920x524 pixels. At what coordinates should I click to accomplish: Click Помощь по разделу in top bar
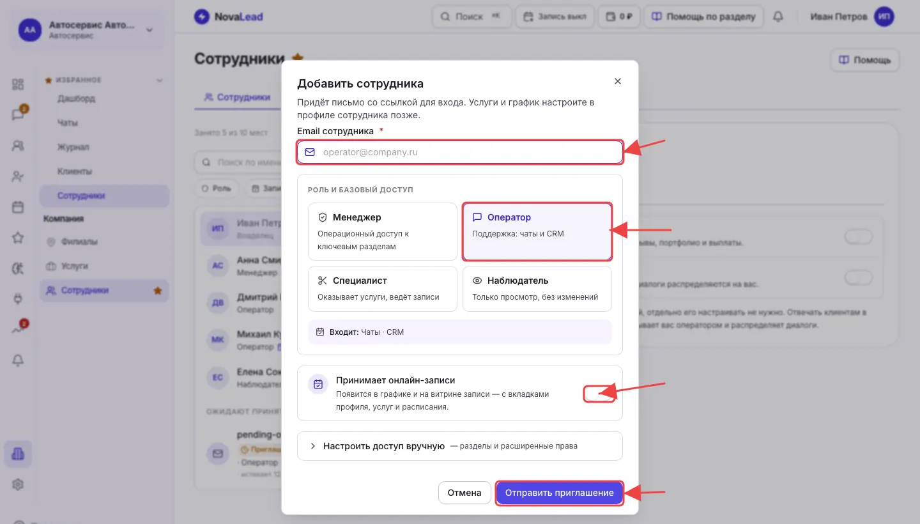(x=703, y=17)
